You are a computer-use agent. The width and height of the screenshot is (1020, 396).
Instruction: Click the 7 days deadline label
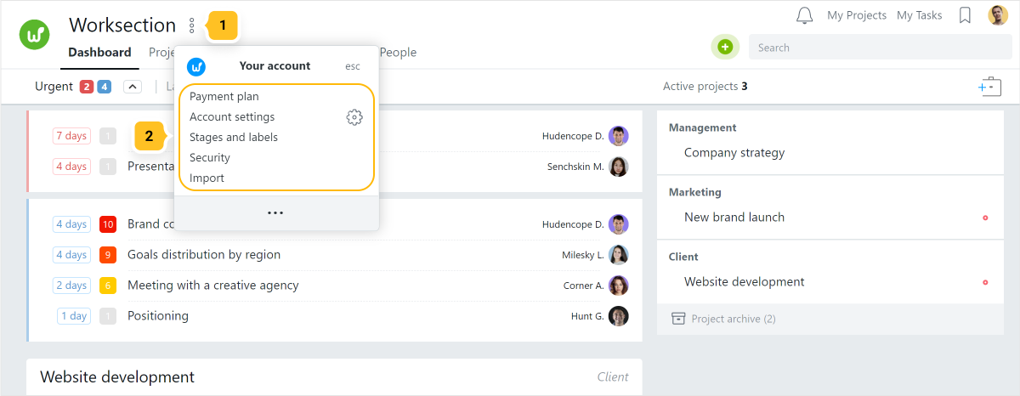(x=71, y=136)
